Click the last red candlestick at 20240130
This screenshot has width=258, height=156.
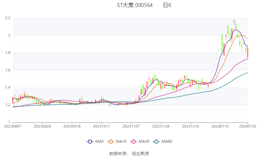click(x=247, y=52)
